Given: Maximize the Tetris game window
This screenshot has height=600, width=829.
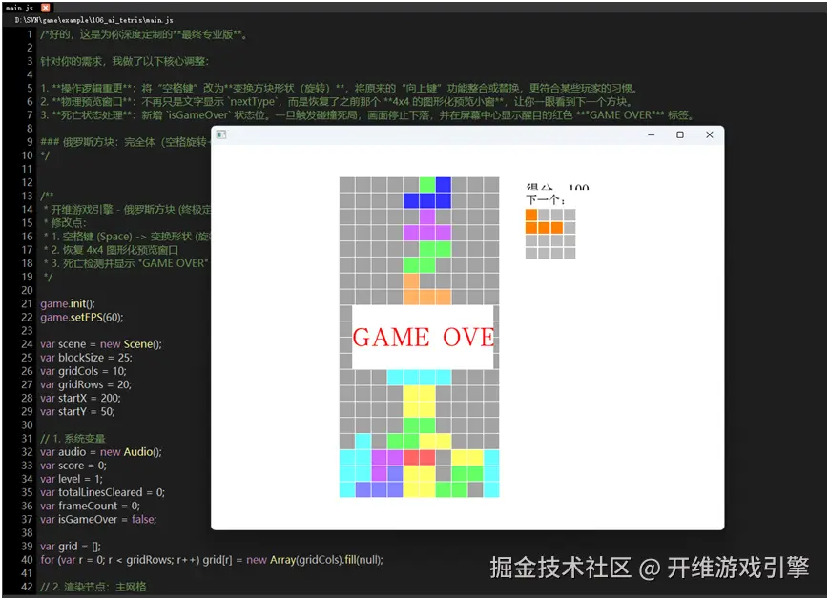Looking at the screenshot, I should (680, 135).
